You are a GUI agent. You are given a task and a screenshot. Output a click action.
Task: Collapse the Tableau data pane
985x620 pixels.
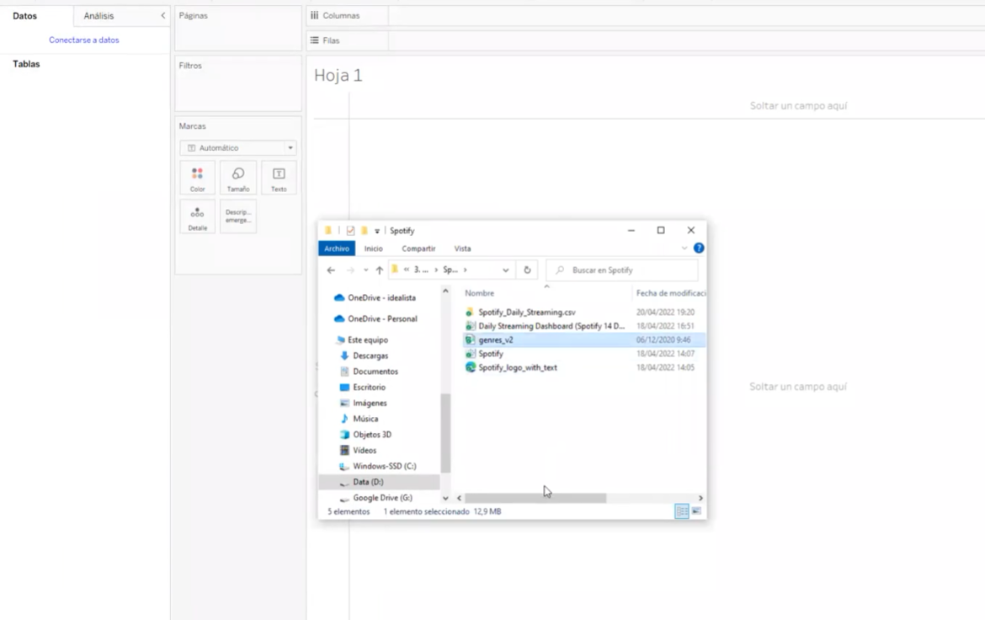point(162,16)
